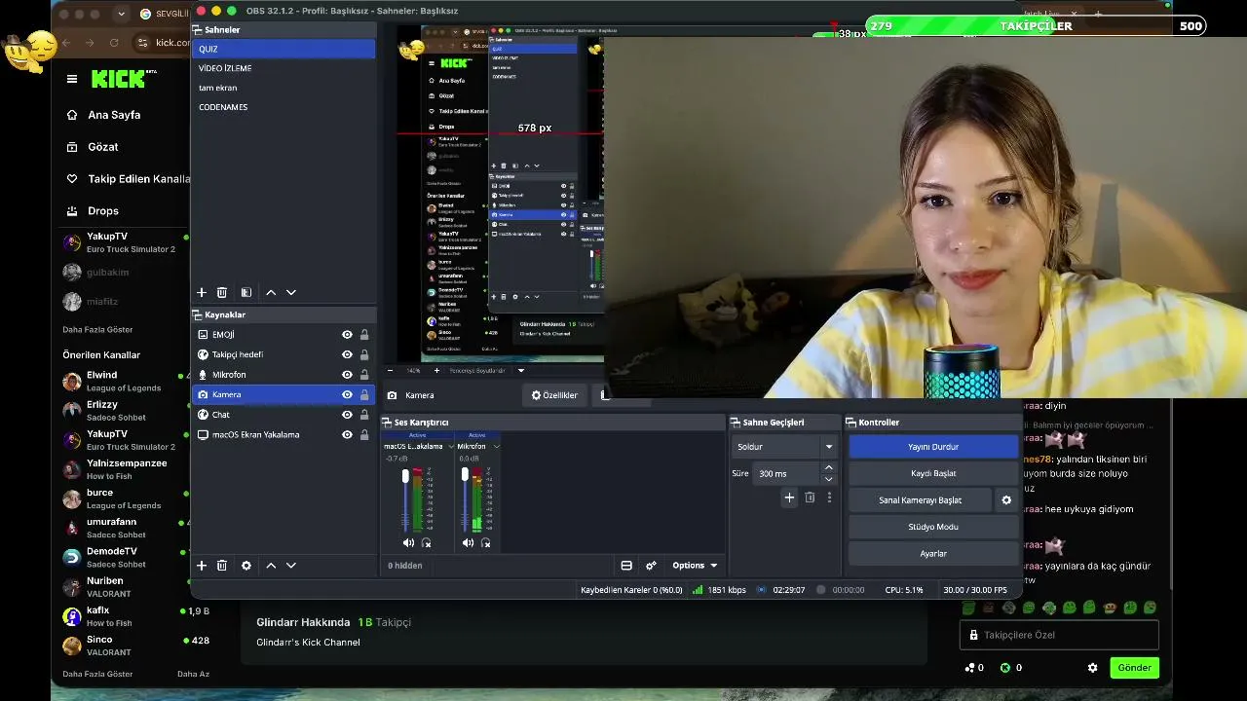Screen dimensions: 1247x701
Task: Open the audio mixer Options dropdown
Action: pyautogui.click(x=695, y=566)
